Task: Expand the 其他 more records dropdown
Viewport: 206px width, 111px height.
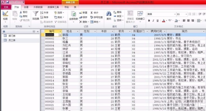Action: click(x=99, y=22)
